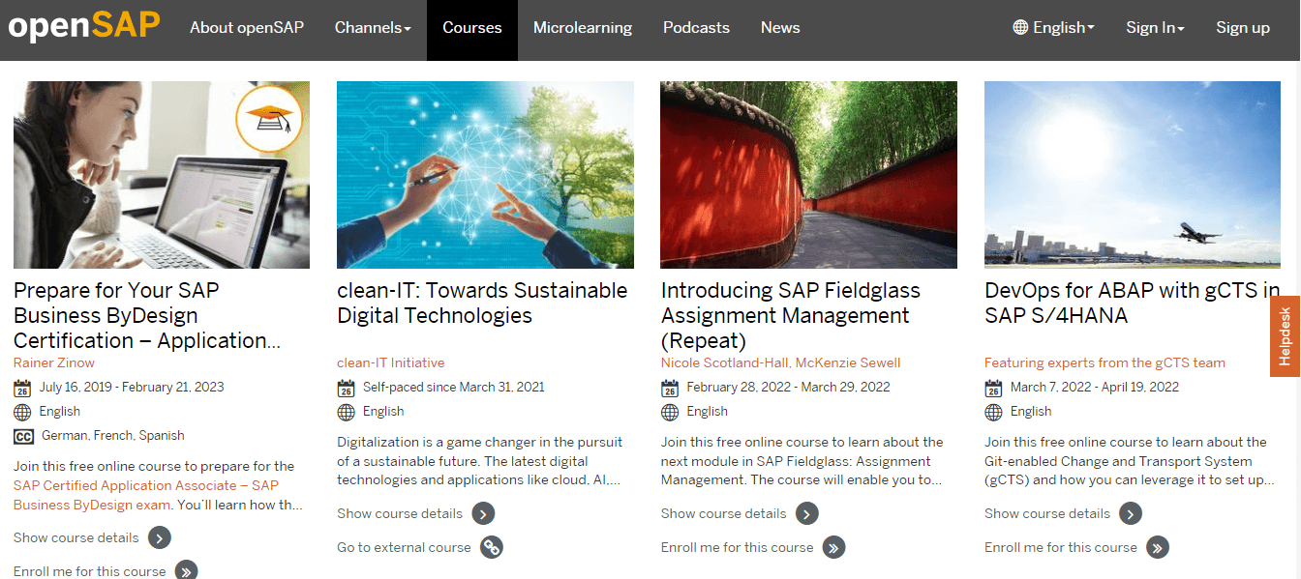Click the arrow icon next to Show course details for clean-IT

pos(483,513)
